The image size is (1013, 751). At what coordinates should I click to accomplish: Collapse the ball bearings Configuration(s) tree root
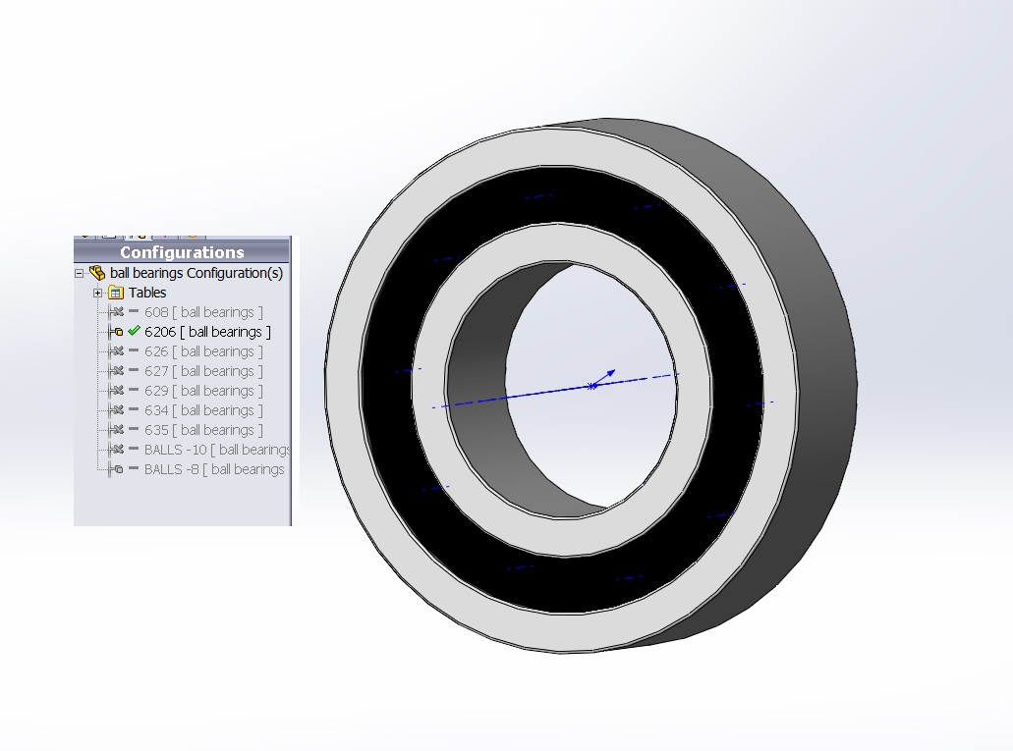click(x=79, y=273)
